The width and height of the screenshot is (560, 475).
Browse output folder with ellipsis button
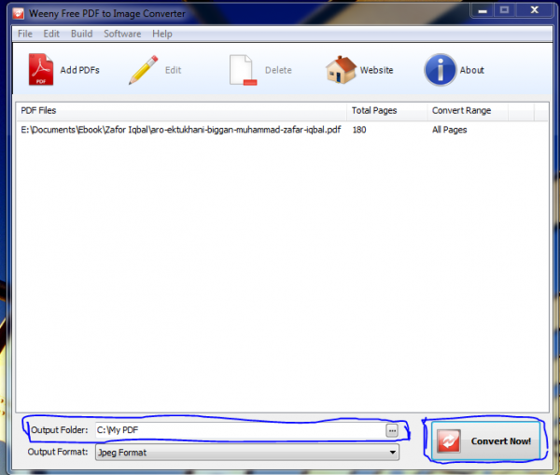coord(392,430)
